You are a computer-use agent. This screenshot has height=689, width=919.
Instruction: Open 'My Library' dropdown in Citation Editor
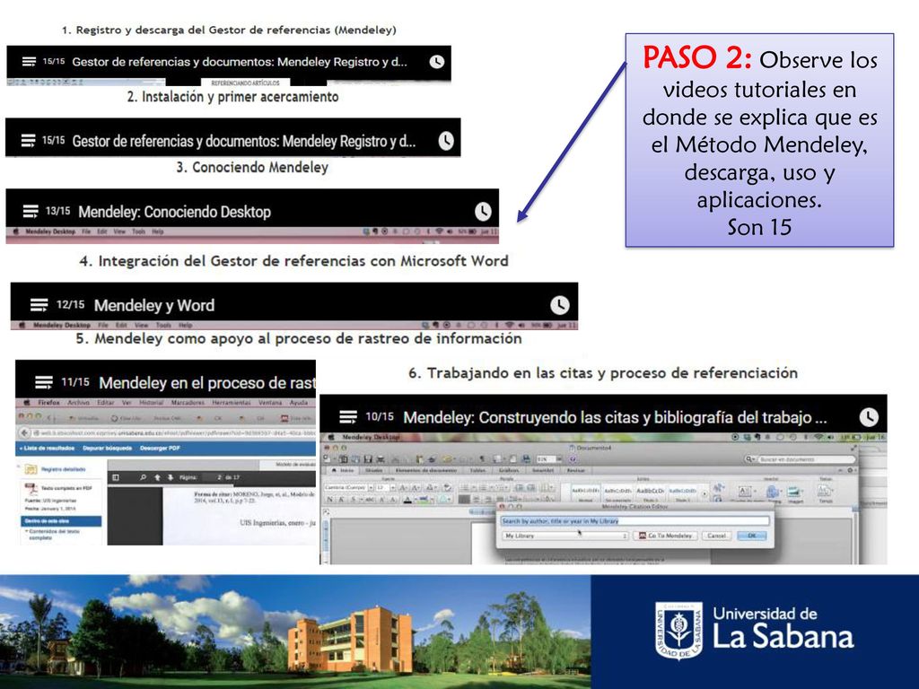pyautogui.click(x=565, y=536)
